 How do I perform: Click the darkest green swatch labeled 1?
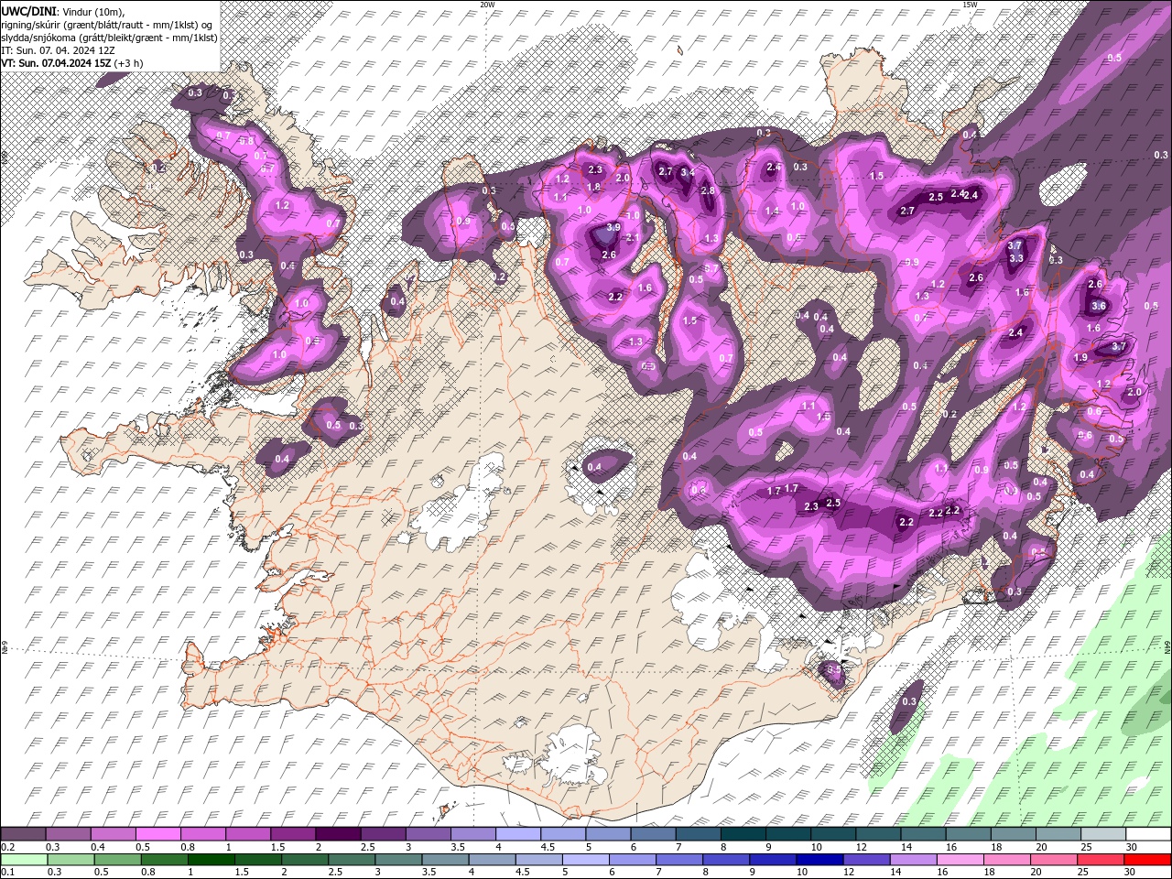(211, 861)
